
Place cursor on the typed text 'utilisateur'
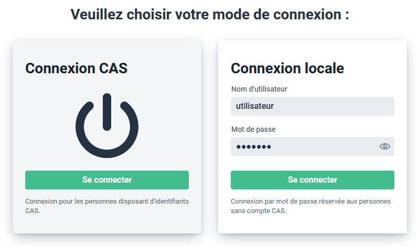(255, 106)
